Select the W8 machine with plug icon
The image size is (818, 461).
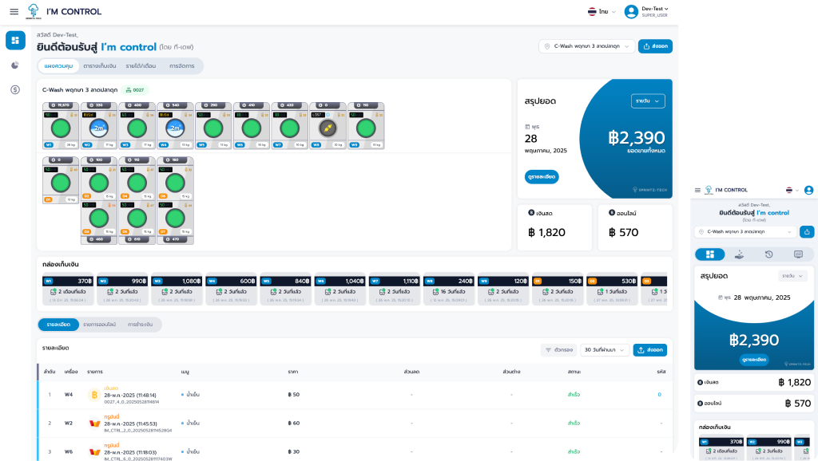click(328, 126)
